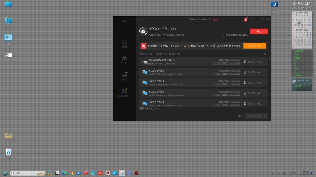Screen dimensions: 316x177
Task: Open version date link for PCI Express Root Port
Action: [226, 84]
